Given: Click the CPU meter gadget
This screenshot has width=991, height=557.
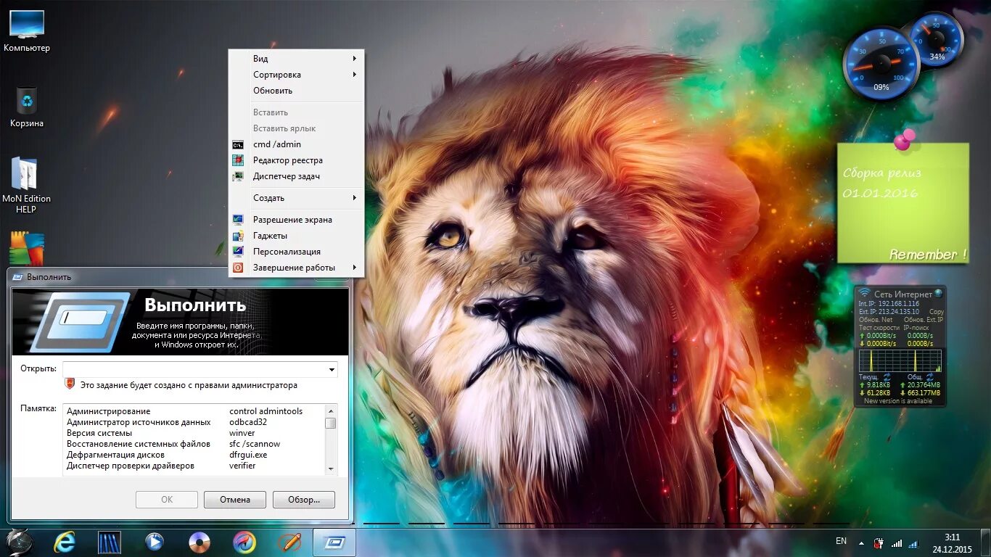Looking at the screenshot, I should point(881,64).
